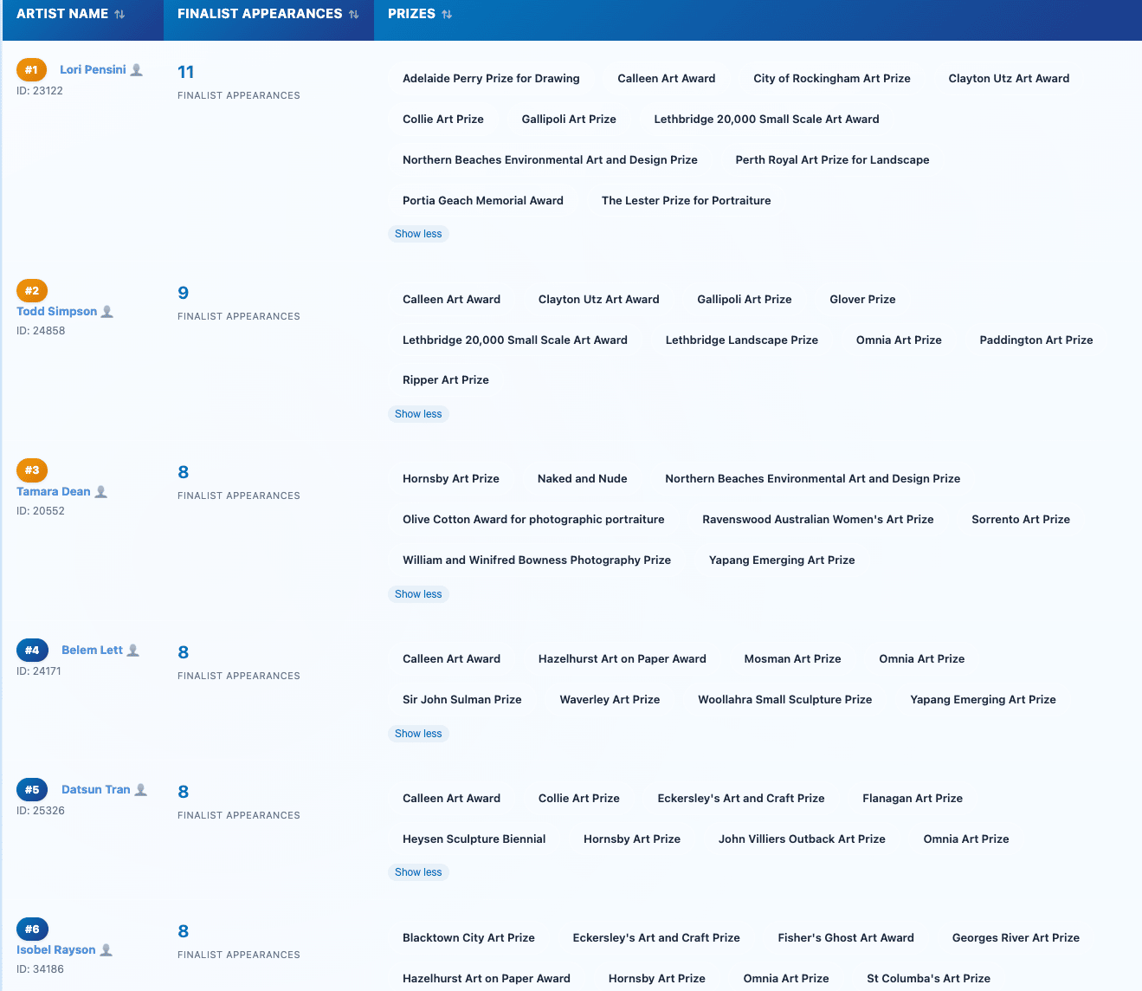Click the person icon next to Isobel Rayson

tap(106, 950)
